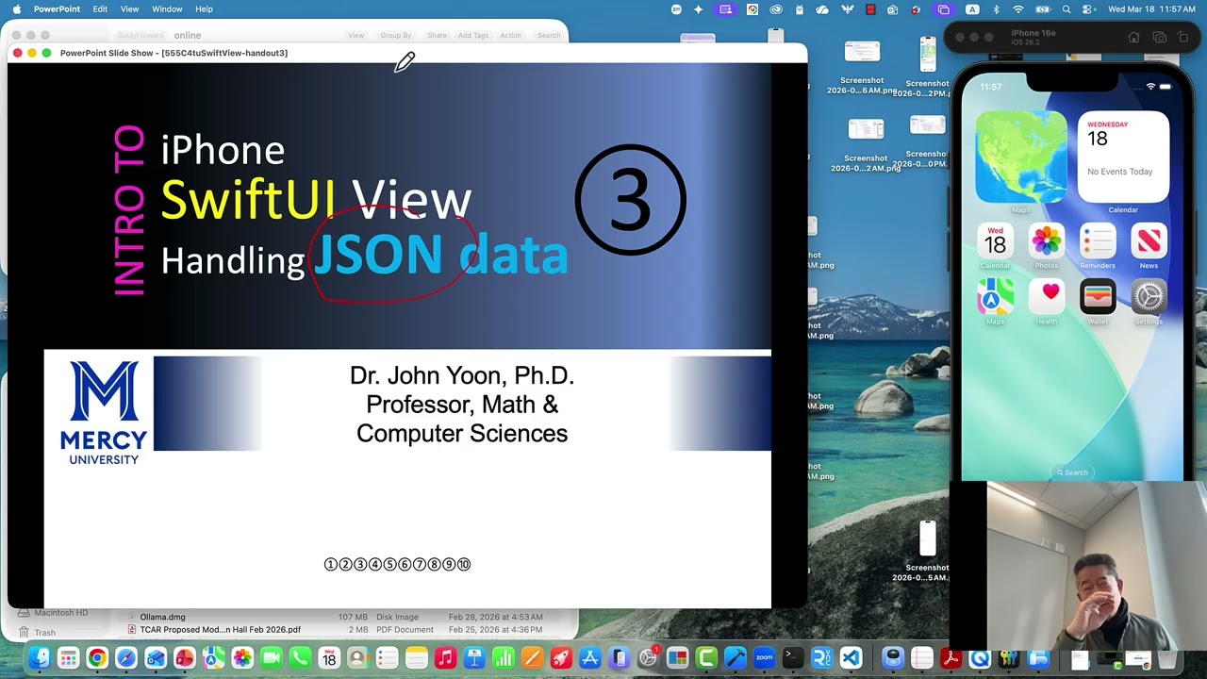The width and height of the screenshot is (1207, 679).
Task: Tap the Calendar widget showing Wednesday 18
Action: [1123, 157]
